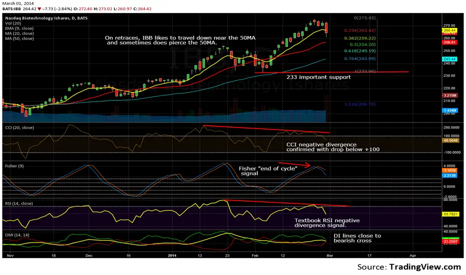Click the high value "273.02"
Image resolution: width=466 pixels, height=275 pixels.
click(x=105, y=9)
